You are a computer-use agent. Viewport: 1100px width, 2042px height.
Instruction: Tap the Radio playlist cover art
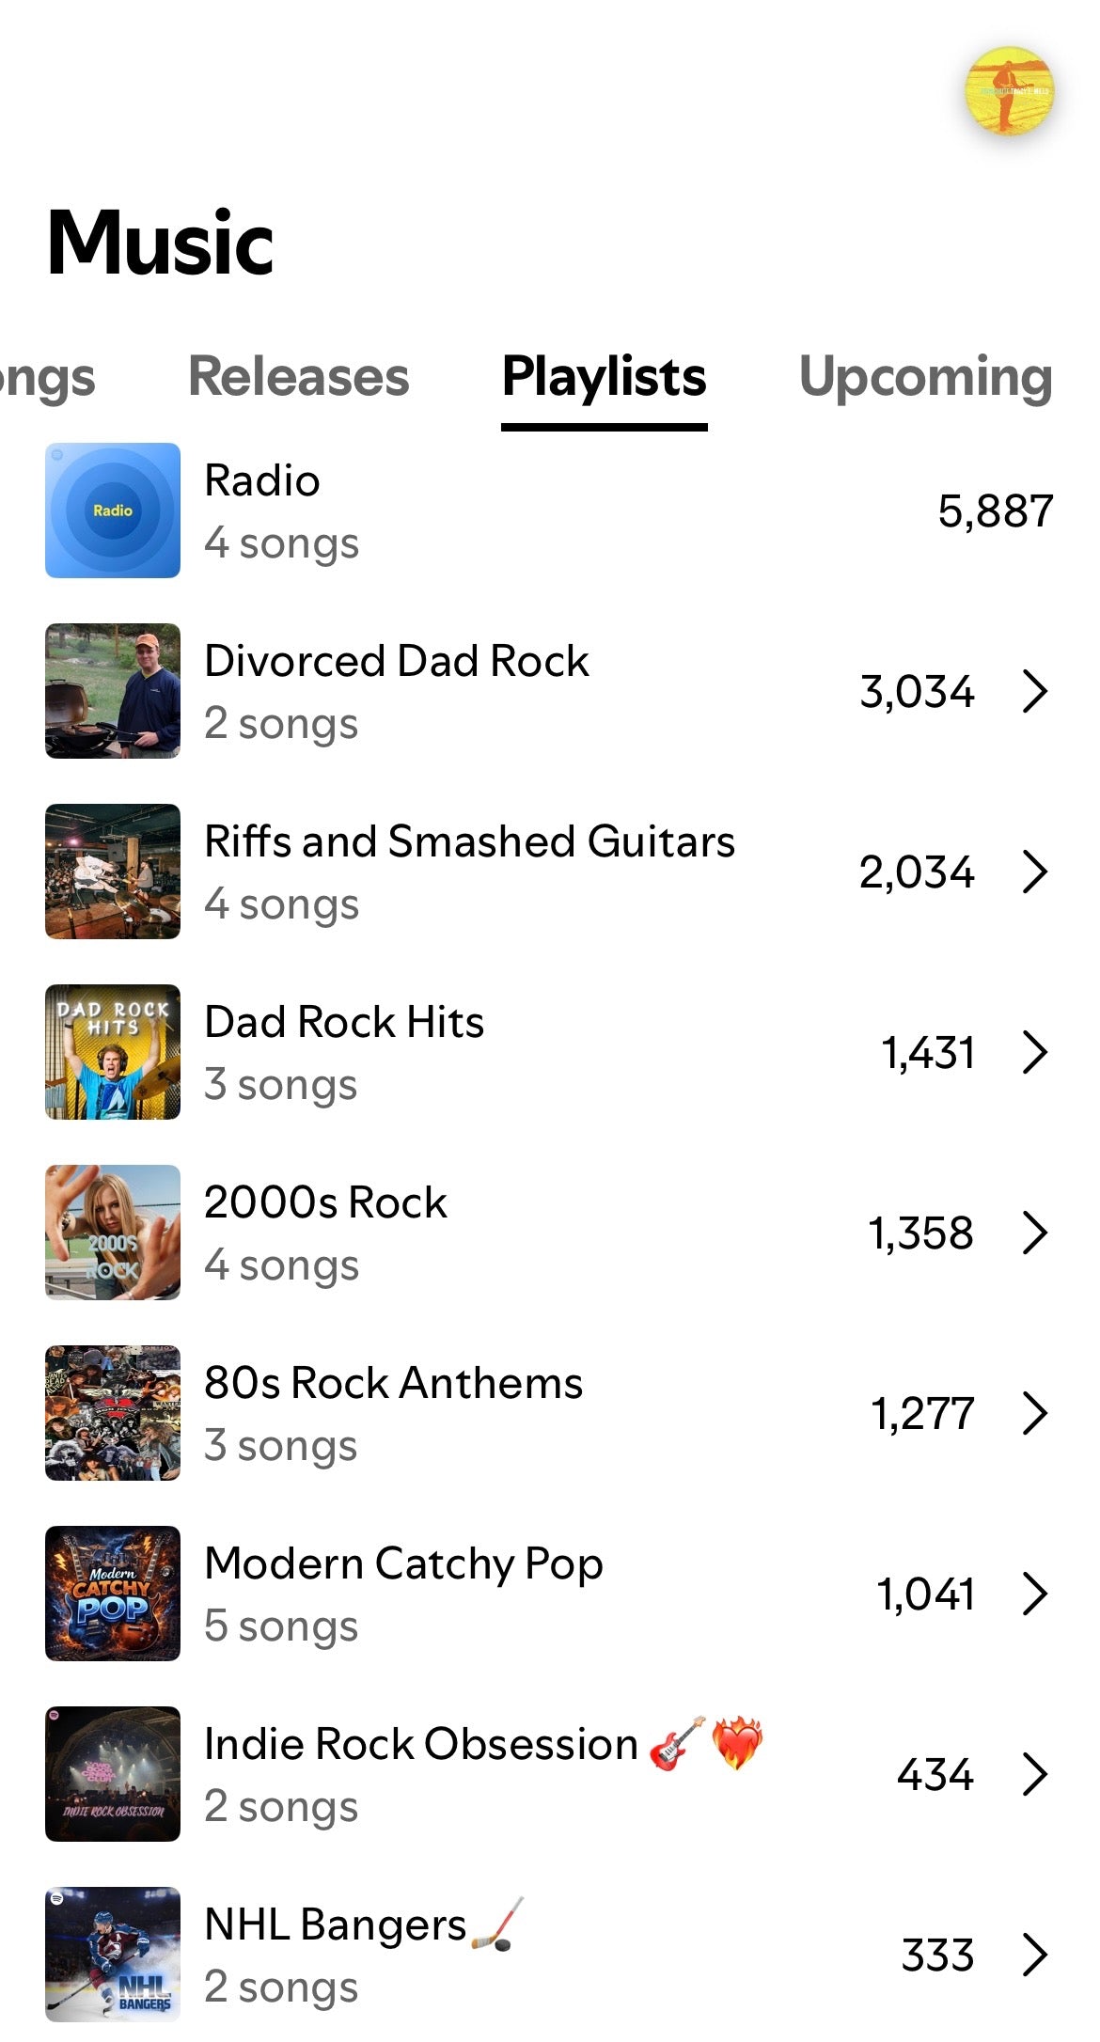(x=113, y=510)
